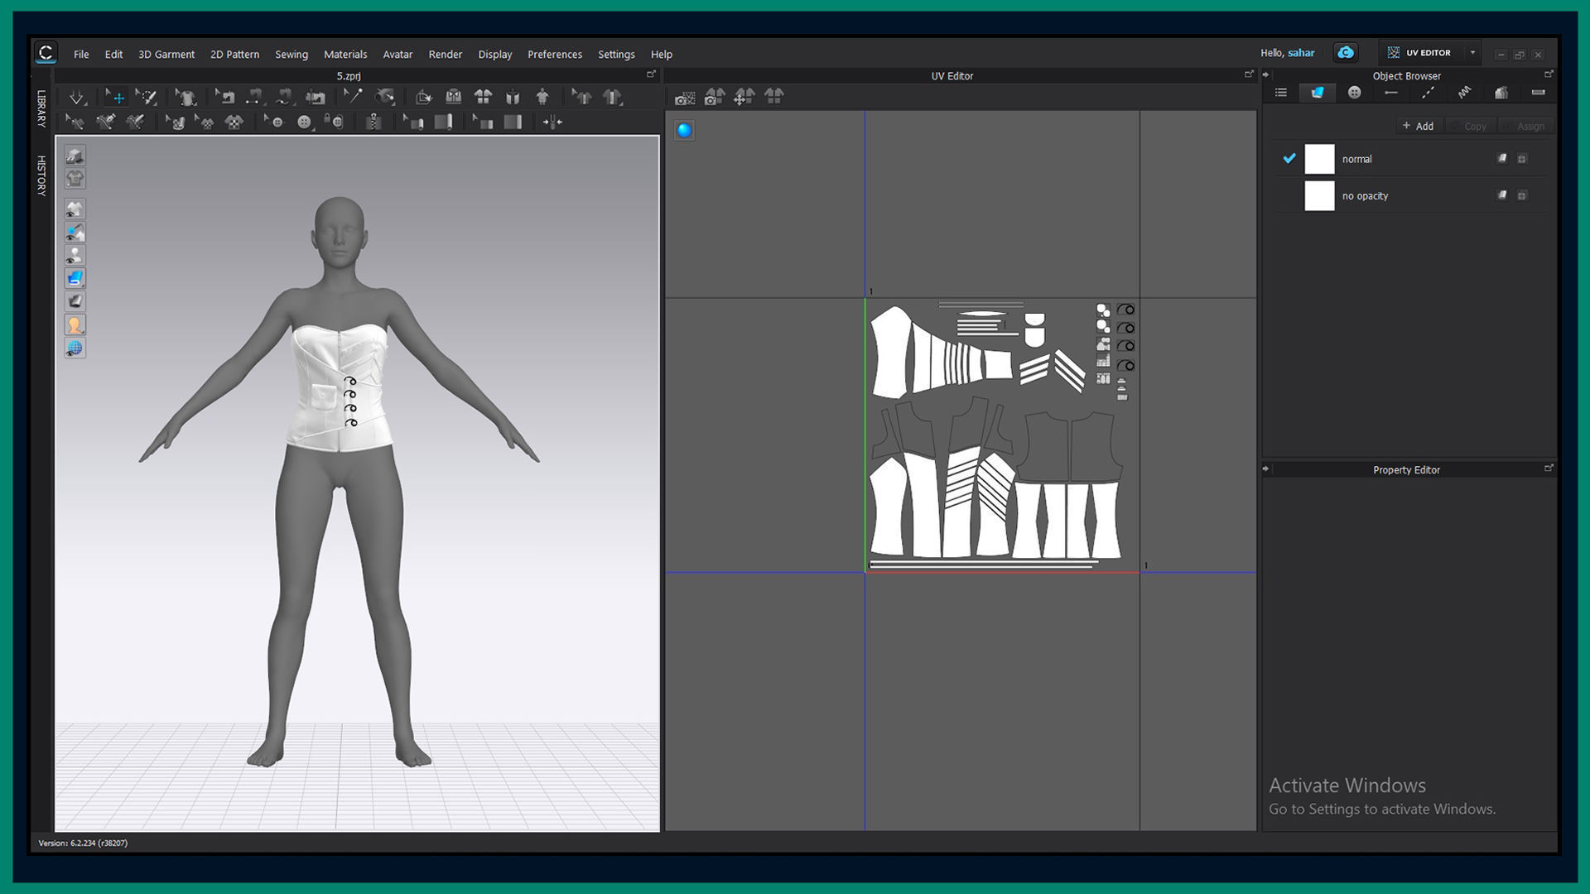The width and height of the screenshot is (1590, 894).
Task: Click the Assign button in Object Browser
Action: coord(1525,126)
